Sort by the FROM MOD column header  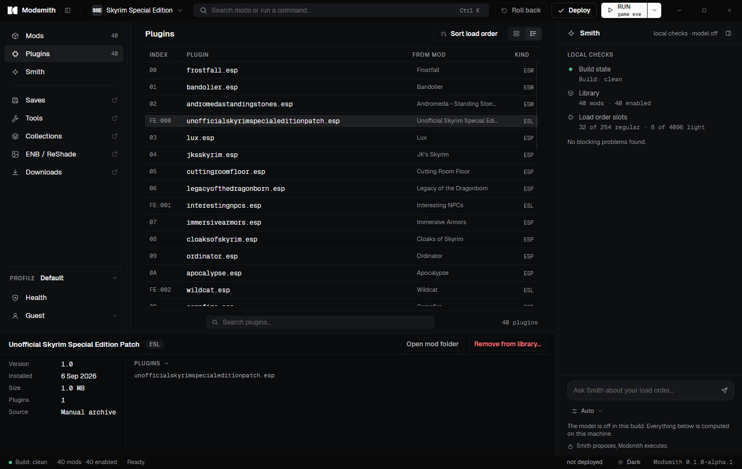(429, 55)
